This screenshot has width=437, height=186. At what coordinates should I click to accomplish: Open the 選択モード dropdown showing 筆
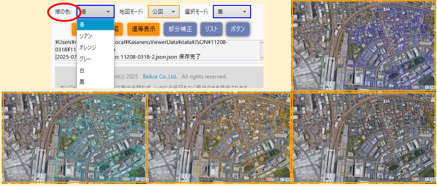(232, 12)
